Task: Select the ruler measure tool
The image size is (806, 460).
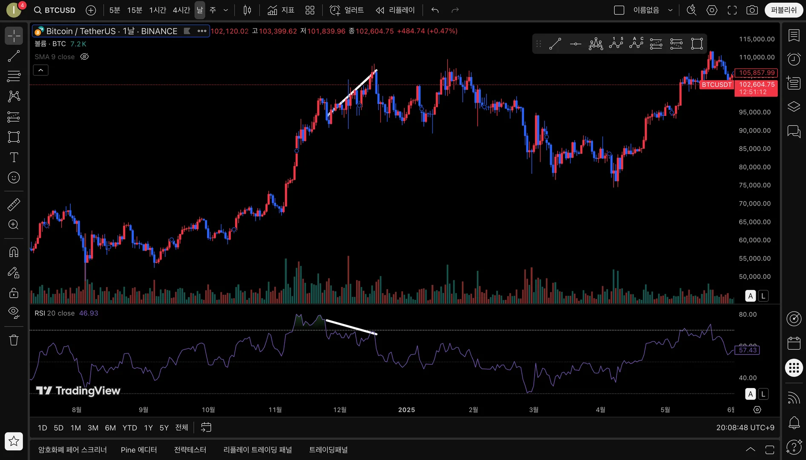Action: (x=14, y=205)
